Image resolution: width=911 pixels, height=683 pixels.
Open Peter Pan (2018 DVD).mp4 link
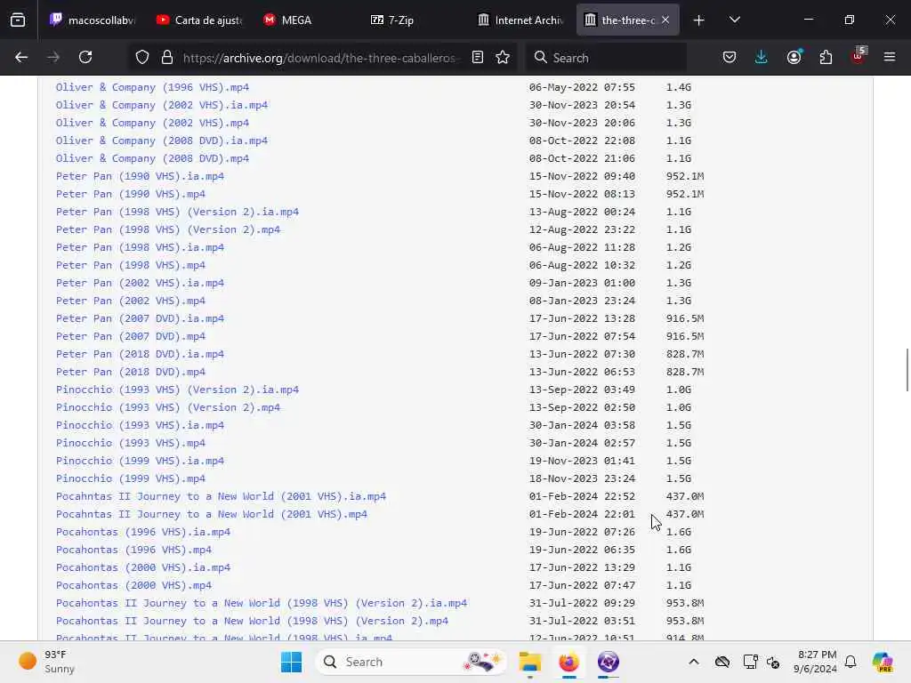click(x=131, y=372)
